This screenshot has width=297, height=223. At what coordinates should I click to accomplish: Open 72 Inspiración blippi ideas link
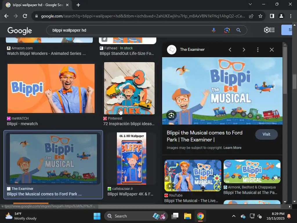pos(129,124)
